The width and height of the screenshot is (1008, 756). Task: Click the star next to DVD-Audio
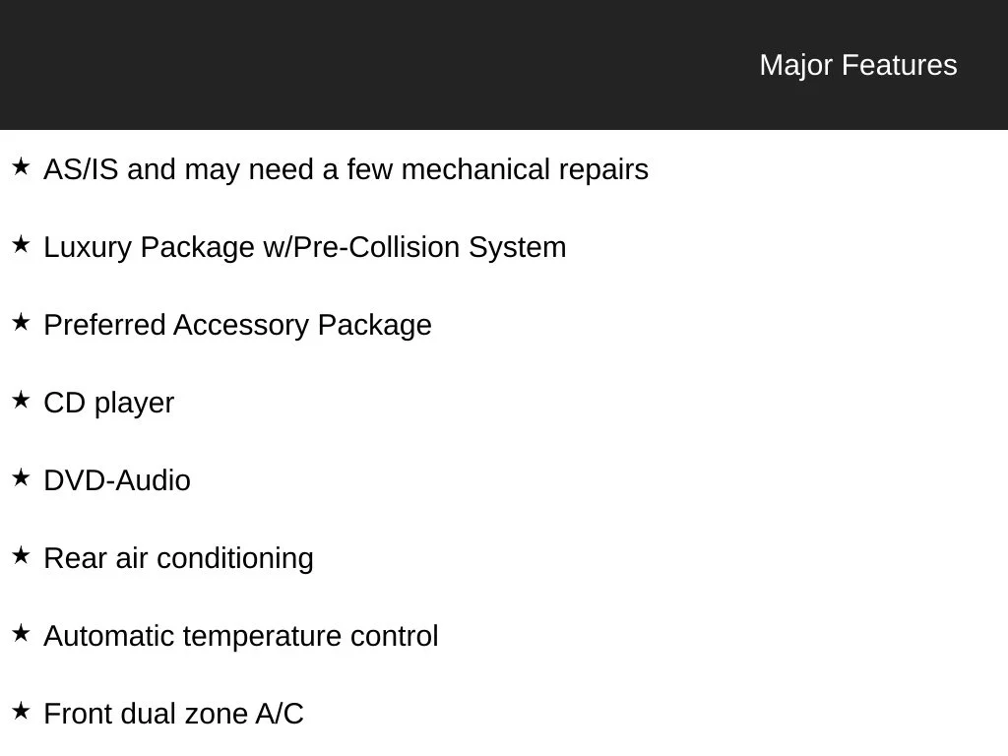(x=21, y=477)
